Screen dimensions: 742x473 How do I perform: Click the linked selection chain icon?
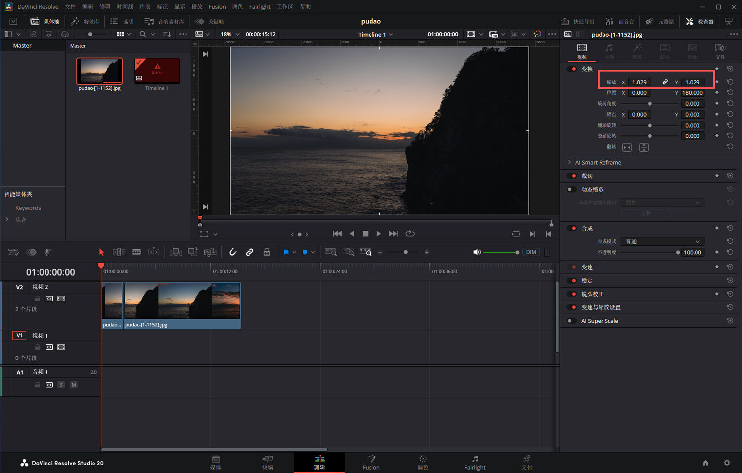(x=250, y=252)
